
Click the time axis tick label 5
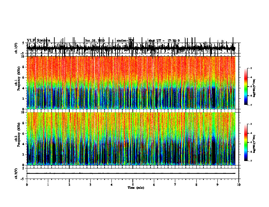click(133, 185)
